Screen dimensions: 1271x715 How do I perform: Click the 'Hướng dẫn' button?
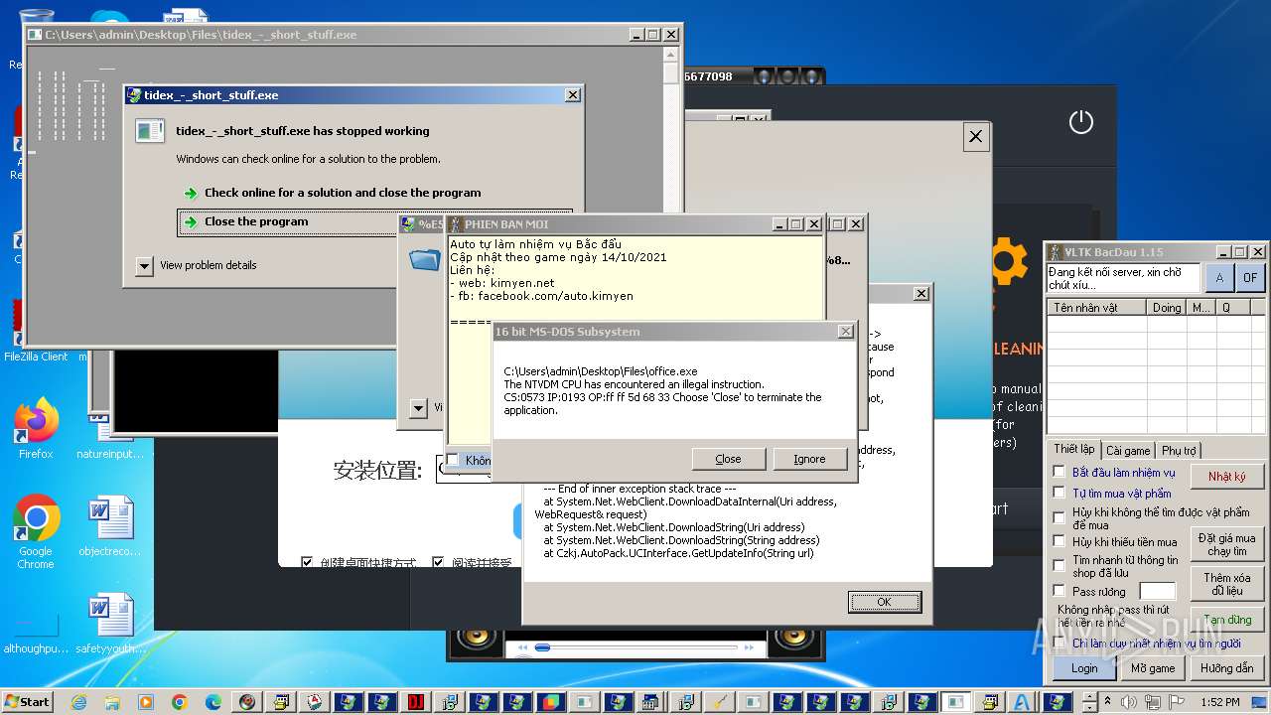pyautogui.click(x=1227, y=668)
